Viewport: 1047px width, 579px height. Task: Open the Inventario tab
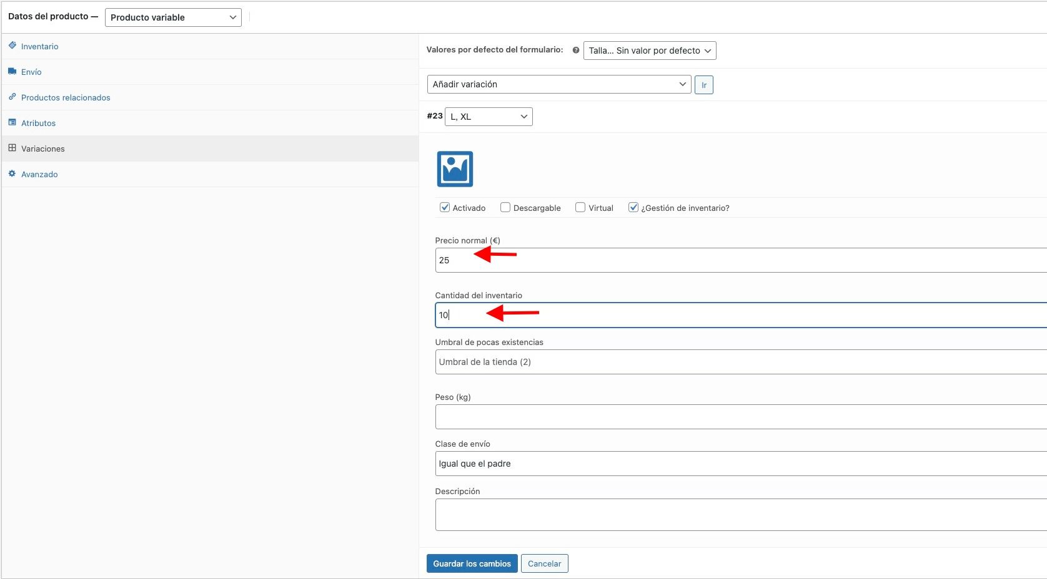click(210, 46)
